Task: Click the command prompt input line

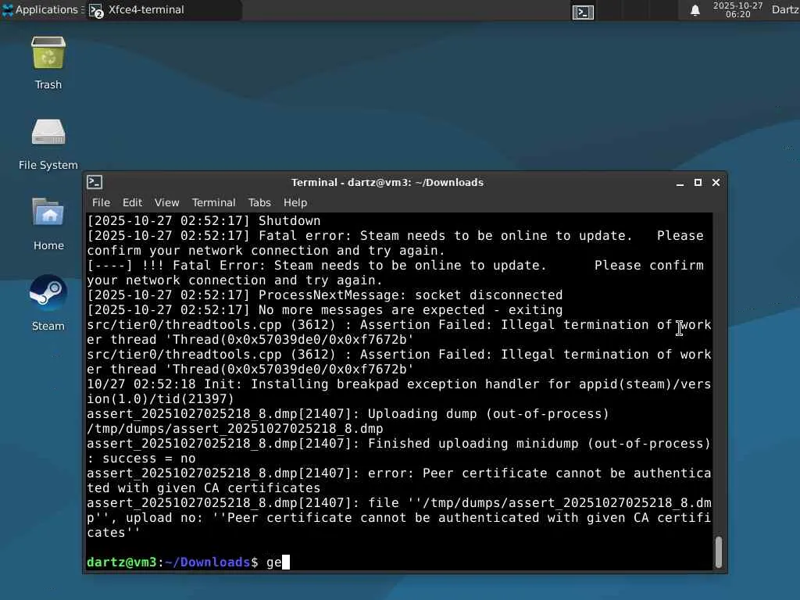Action: (x=399, y=562)
